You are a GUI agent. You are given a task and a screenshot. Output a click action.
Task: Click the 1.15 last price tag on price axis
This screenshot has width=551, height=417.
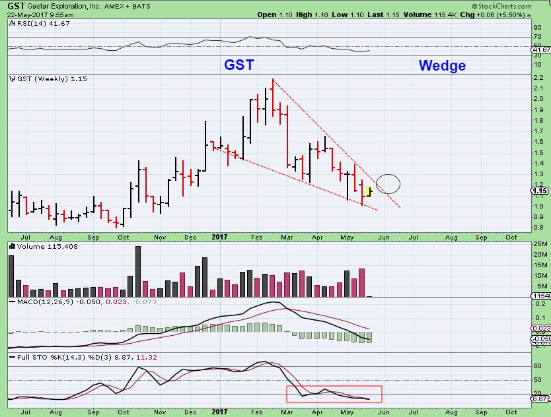[539, 191]
